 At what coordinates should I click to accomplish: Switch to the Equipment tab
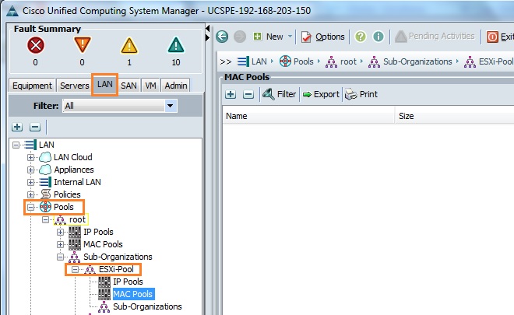(x=32, y=86)
